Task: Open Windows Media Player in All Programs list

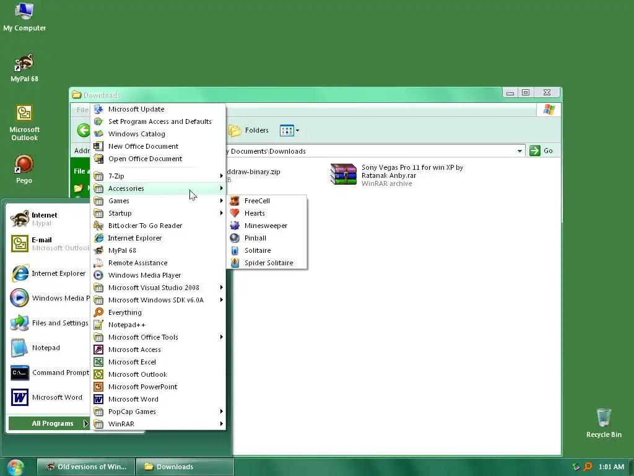Action: coord(158,275)
